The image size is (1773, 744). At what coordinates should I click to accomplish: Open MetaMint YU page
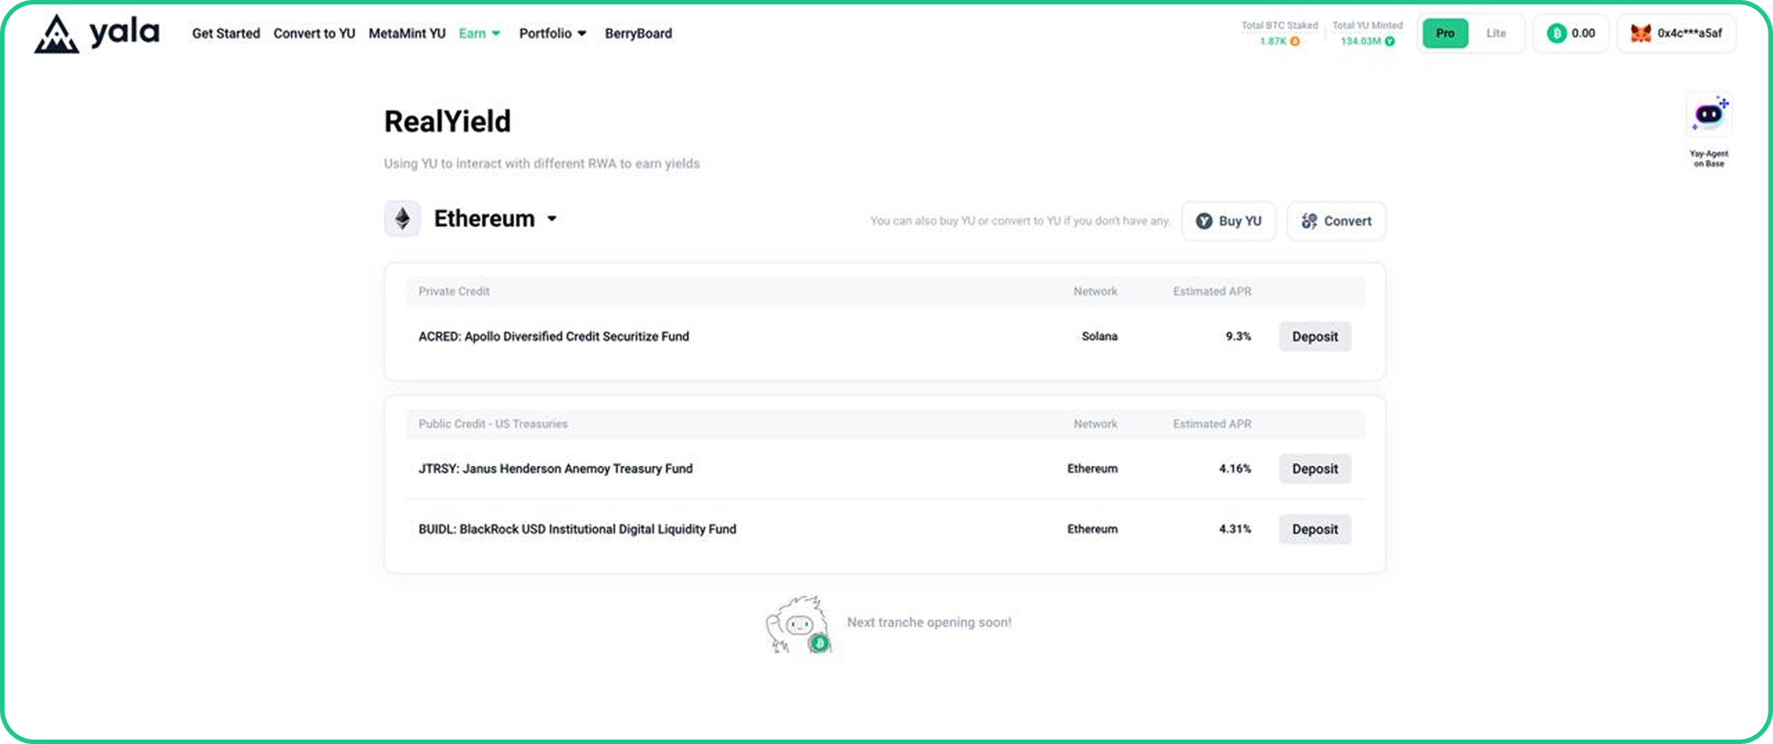pyautogui.click(x=407, y=34)
